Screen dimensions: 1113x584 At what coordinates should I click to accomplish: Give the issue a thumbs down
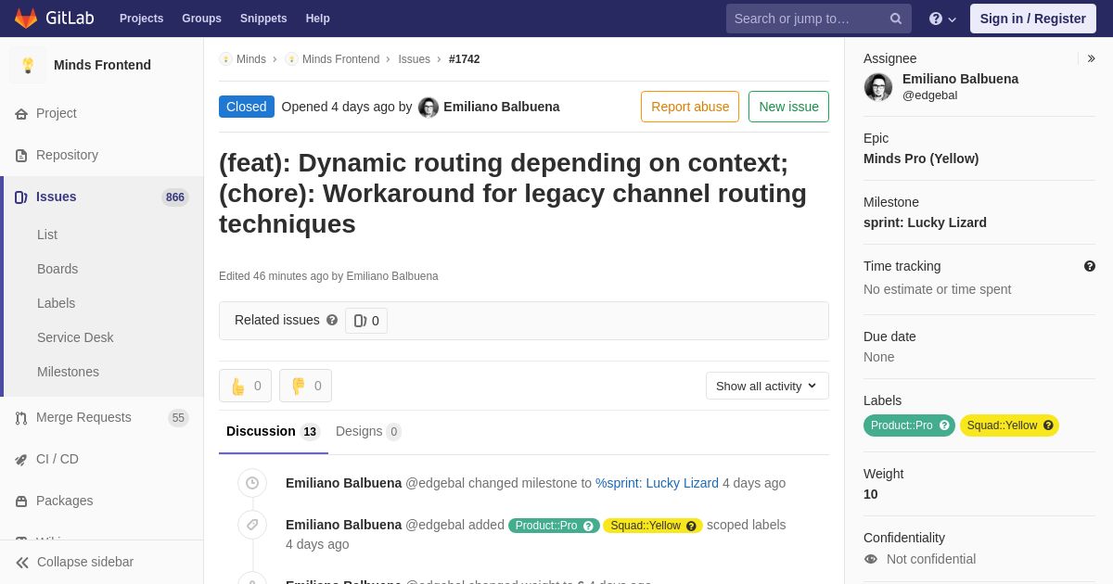tap(305, 386)
